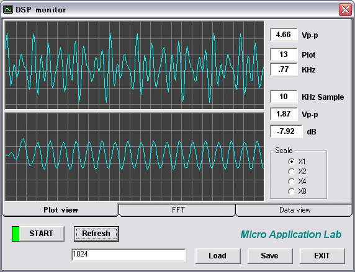355x272 pixels.
Task: Click the green START indicator light
Action: 16,234
